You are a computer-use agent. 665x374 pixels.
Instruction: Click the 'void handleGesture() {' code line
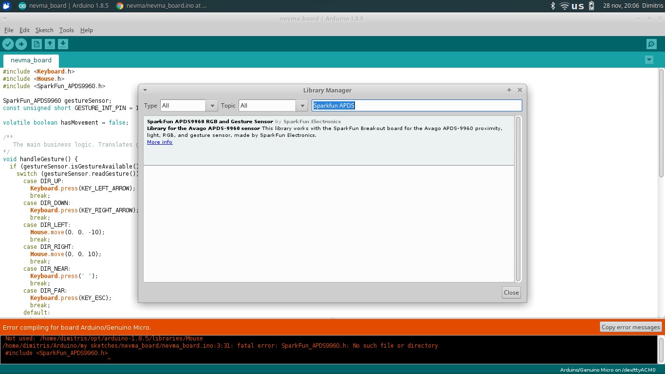(40, 159)
